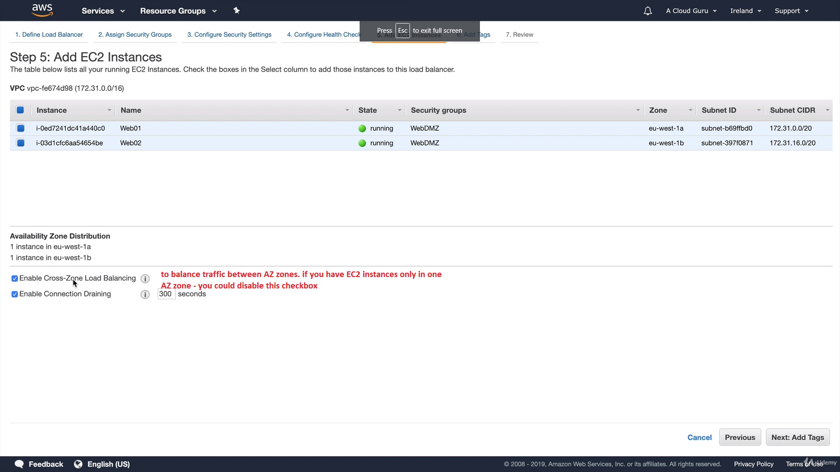Click the globe language icon

point(78,464)
